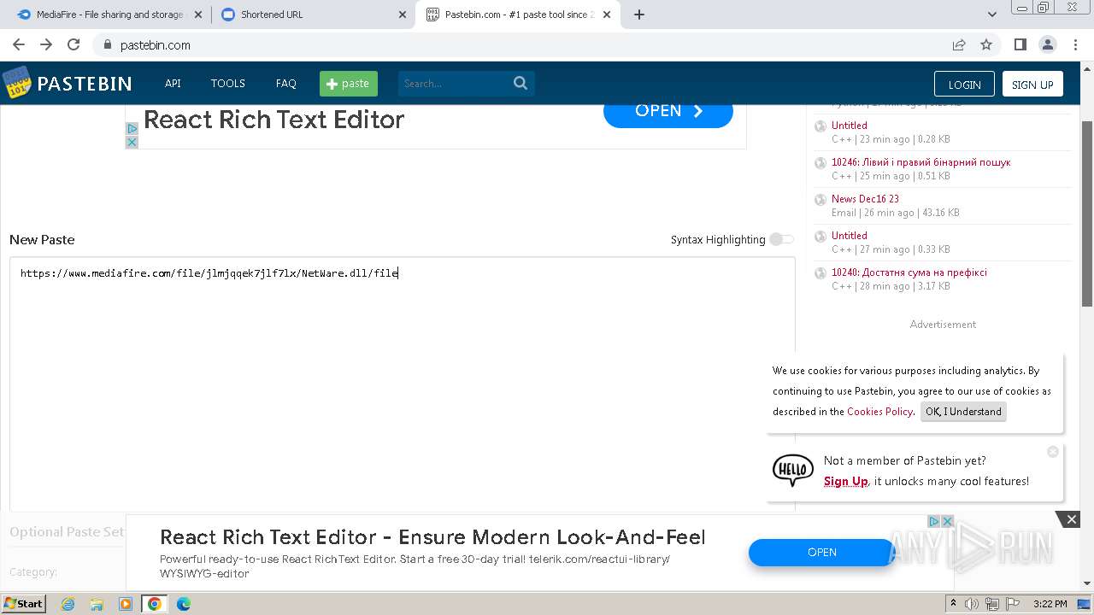
Task: Click the React Rich Text Editor ad headline
Action: [x=273, y=120]
